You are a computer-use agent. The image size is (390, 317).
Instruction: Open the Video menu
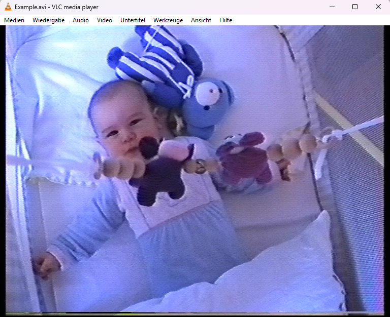point(105,20)
